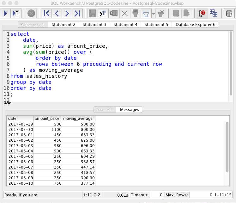Go to the next statement in history
Viewport: 236px width, 203px height.
pos(67,13)
